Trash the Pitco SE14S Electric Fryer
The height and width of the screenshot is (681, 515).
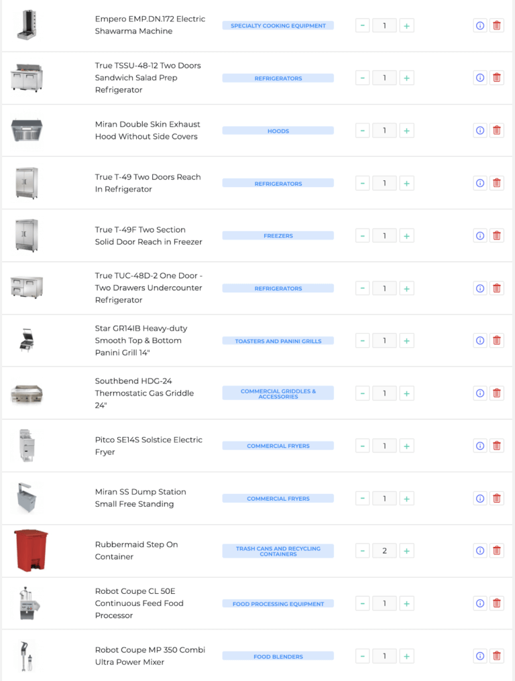click(497, 446)
